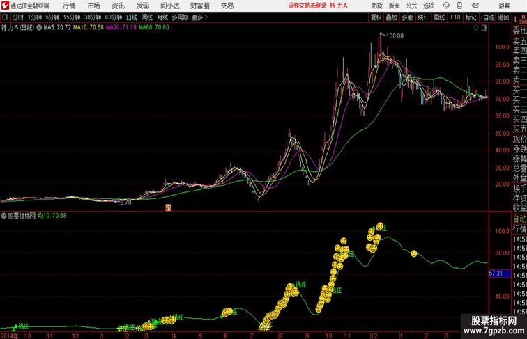Open the 问小达 menu
This screenshot has width=527, height=339.
coord(169,6)
